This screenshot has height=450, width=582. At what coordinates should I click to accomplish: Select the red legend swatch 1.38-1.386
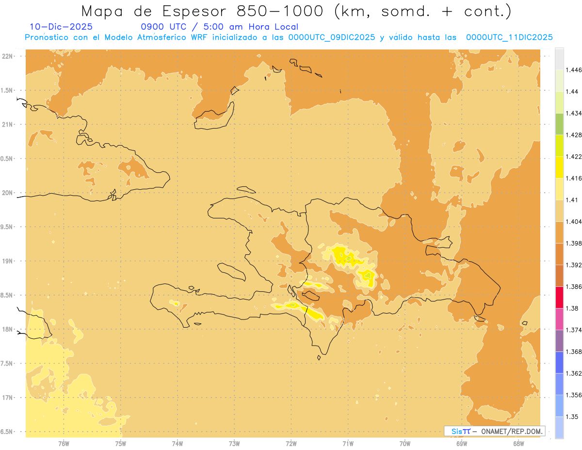(x=559, y=297)
